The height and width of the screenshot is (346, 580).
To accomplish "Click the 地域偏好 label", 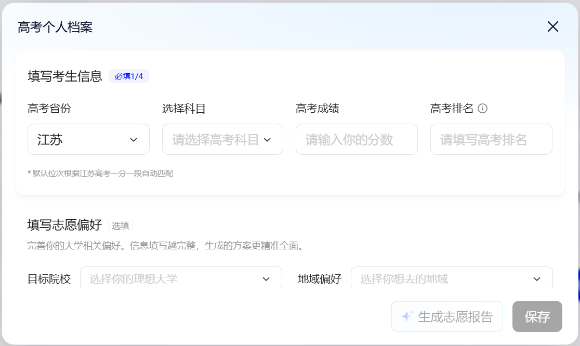I will pos(320,278).
